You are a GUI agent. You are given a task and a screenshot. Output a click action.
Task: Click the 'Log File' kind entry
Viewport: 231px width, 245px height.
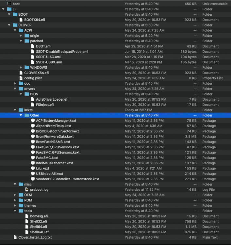tap(208, 190)
